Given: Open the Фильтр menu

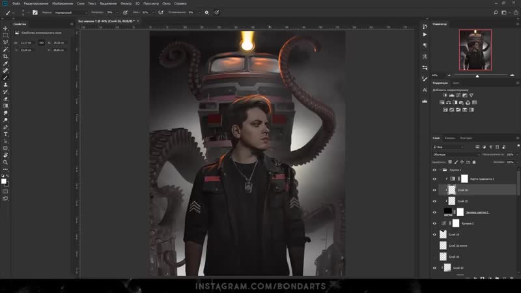Looking at the screenshot, I should click(125, 3).
